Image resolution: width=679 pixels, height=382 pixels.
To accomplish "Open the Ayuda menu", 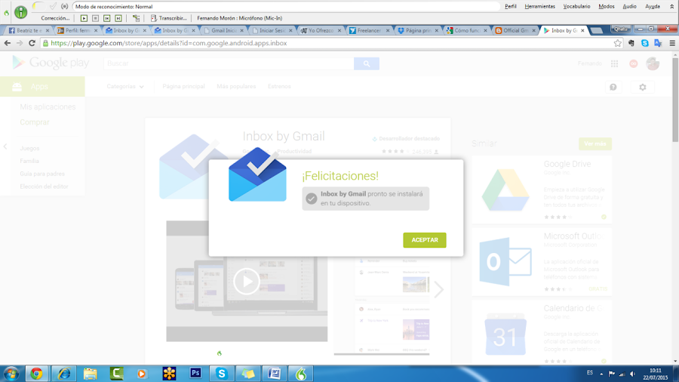I will click(652, 7).
